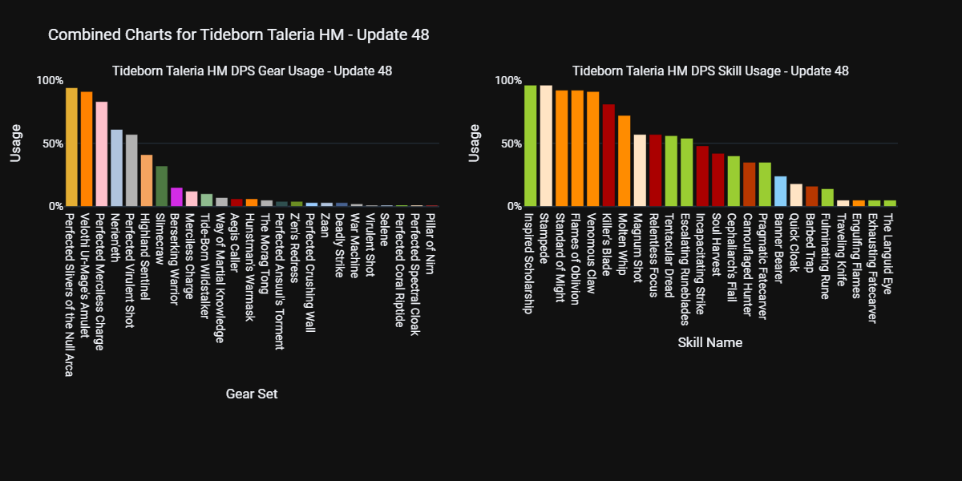This screenshot has height=481, width=962.
Task: Click the Magnum Shot bar
Action: [640, 171]
